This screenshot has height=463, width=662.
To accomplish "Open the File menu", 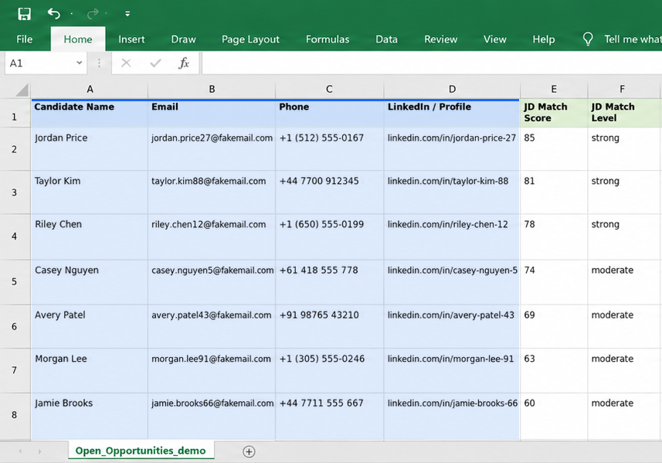I will [x=25, y=39].
